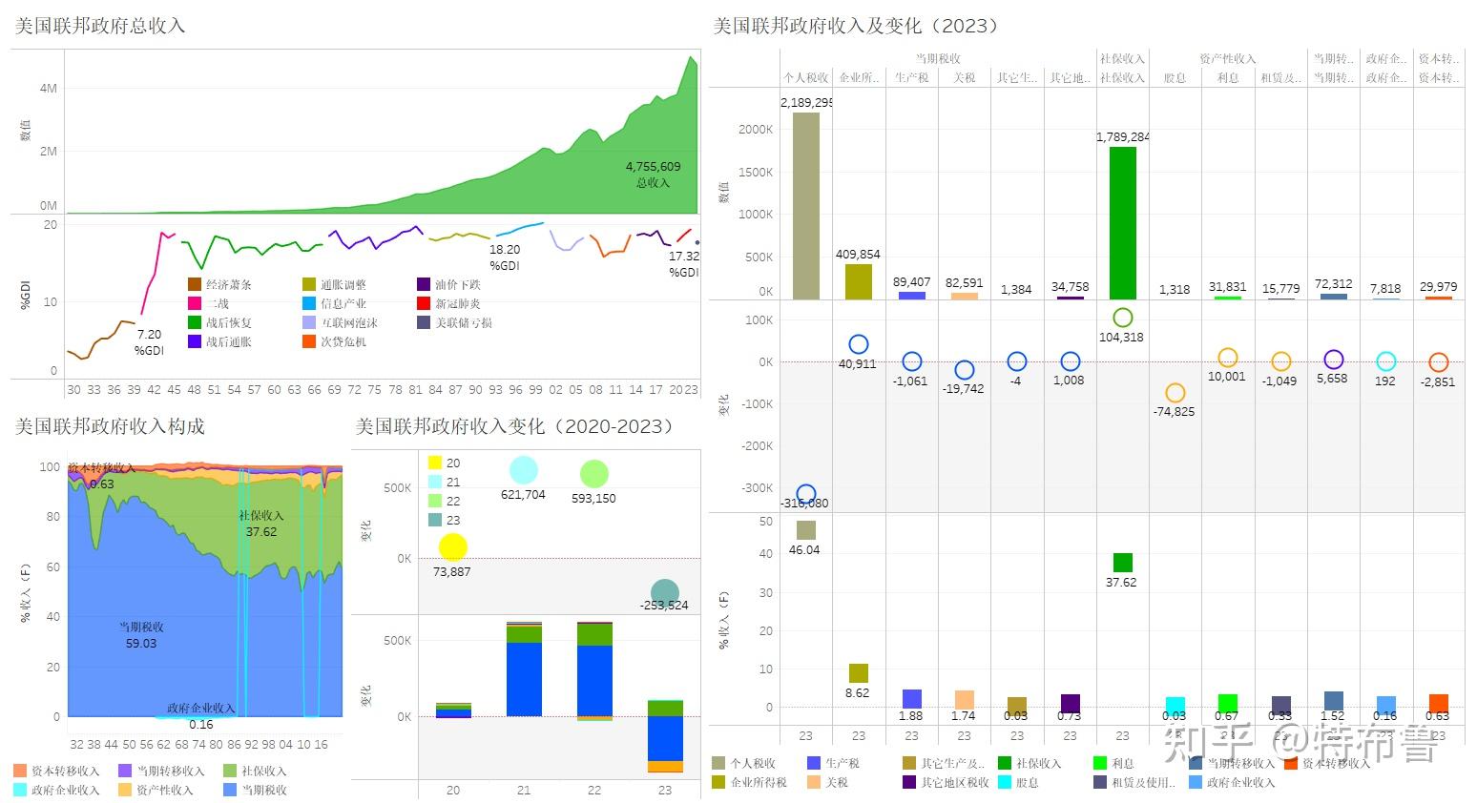Select the 409,854 企业所得税 bar
The height and width of the screenshot is (803, 1477).
pyautogui.click(x=859, y=281)
